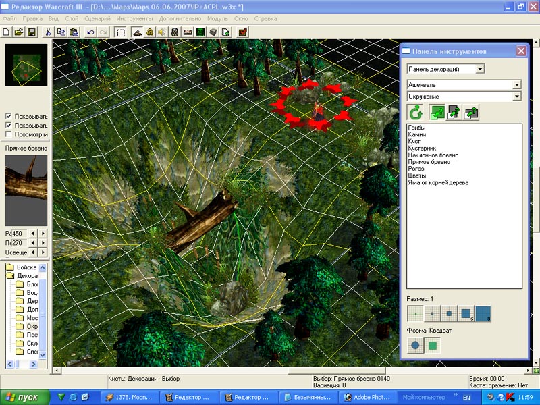The width and height of the screenshot is (540, 405).
Task: Open the Object manager cube icon
Action: [213, 32]
